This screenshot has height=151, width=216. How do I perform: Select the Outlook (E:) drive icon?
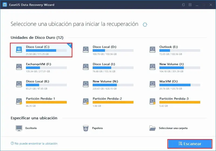pos(153,50)
